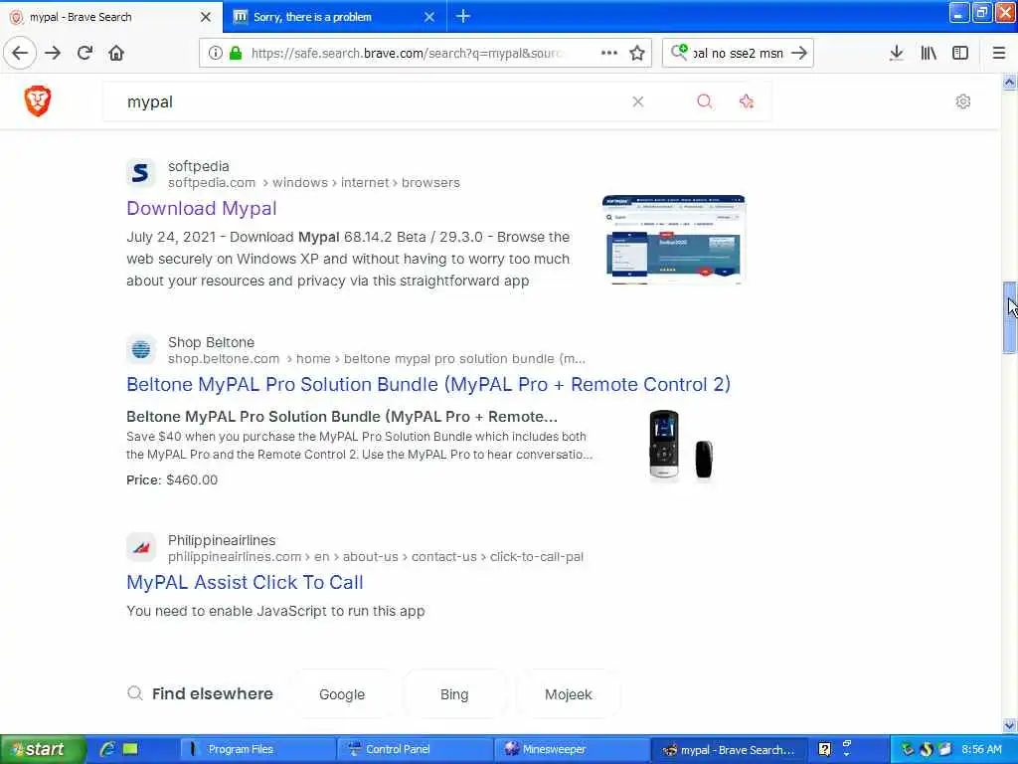The image size is (1018, 764).
Task: Click the Shop Beltone site favicon
Action: pyautogui.click(x=140, y=349)
